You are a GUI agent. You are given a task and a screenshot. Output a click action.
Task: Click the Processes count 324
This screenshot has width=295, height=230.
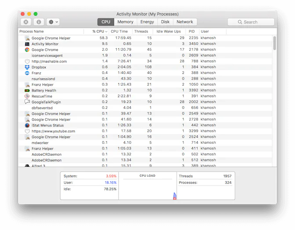click(x=228, y=183)
